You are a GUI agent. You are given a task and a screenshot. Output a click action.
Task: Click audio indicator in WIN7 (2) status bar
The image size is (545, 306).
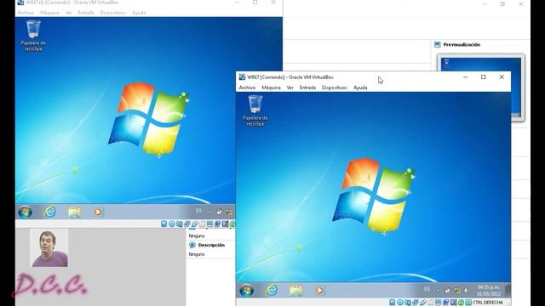(x=180, y=224)
